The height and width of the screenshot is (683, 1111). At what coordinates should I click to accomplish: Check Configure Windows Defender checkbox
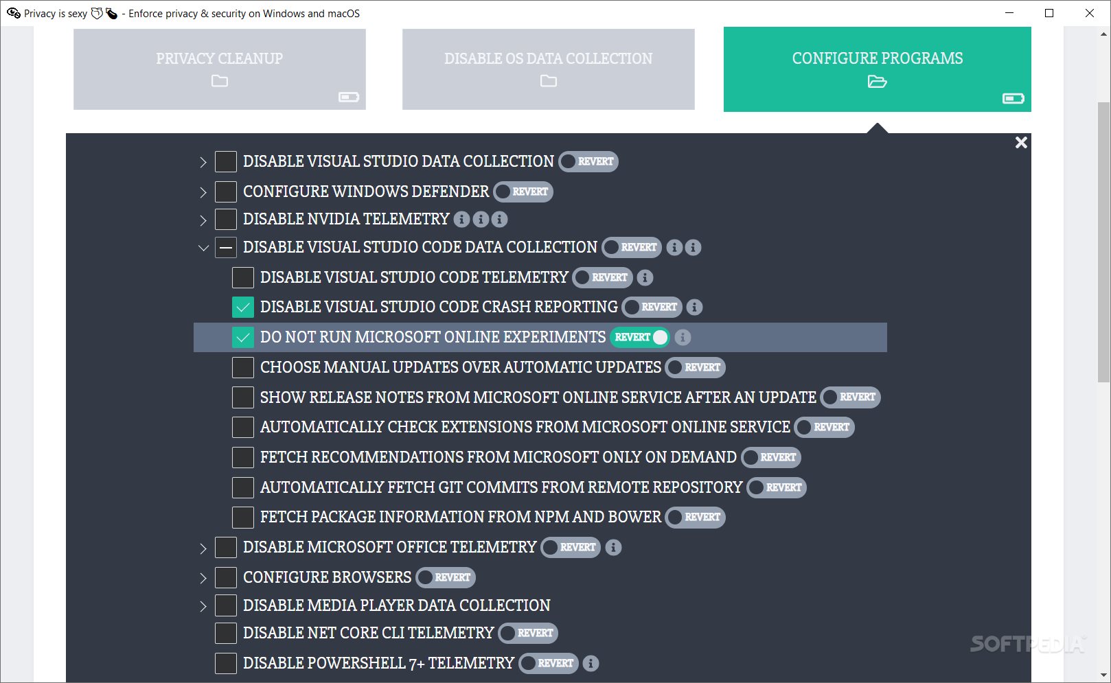(x=226, y=192)
